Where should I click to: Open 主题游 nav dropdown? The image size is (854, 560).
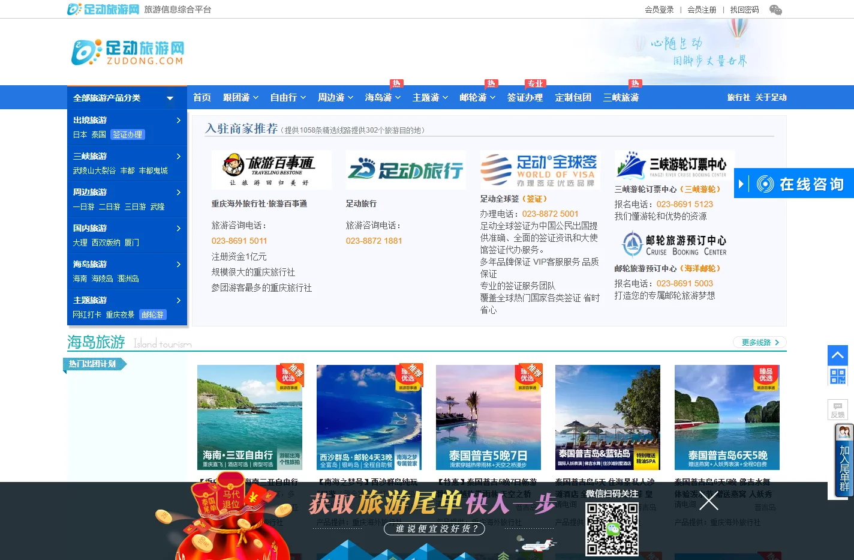point(430,97)
